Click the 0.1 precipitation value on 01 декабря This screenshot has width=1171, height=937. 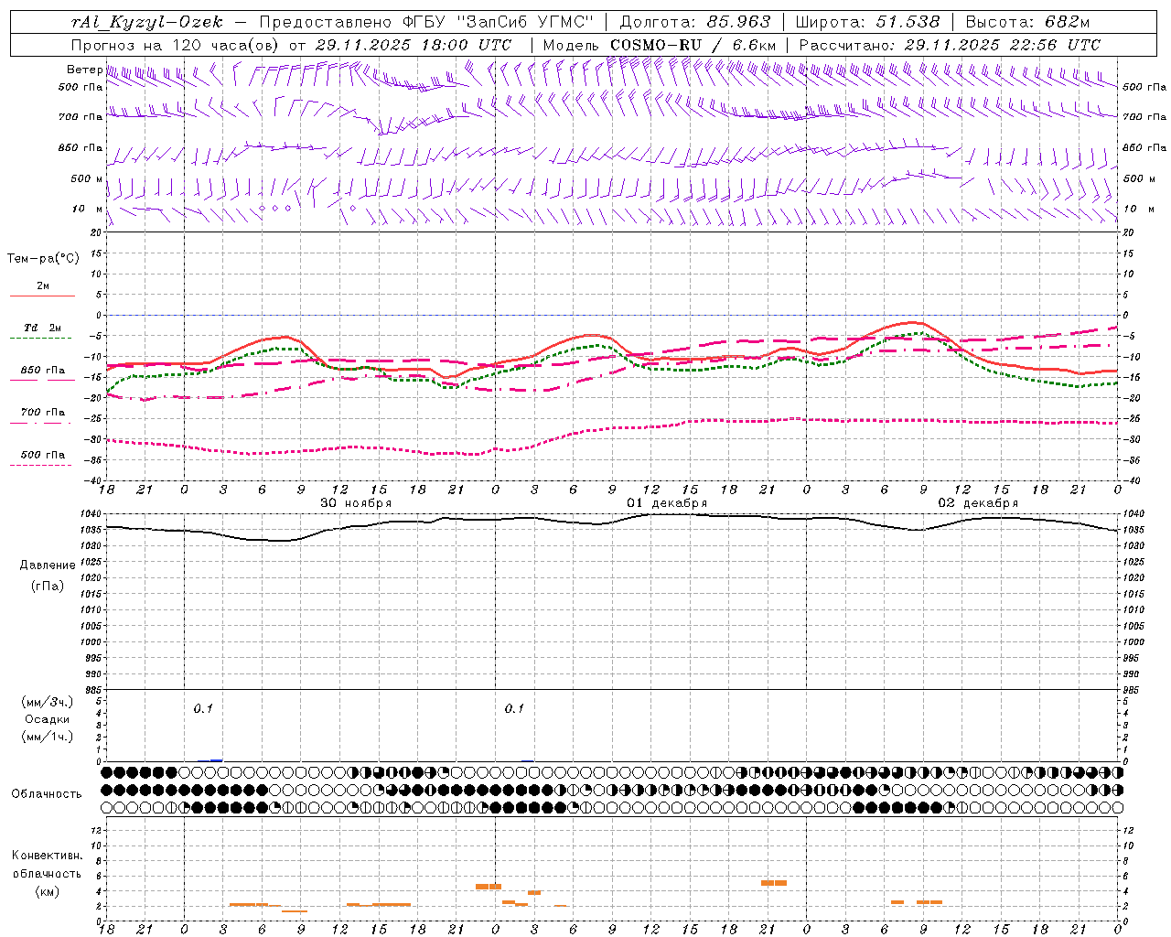tap(514, 708)
